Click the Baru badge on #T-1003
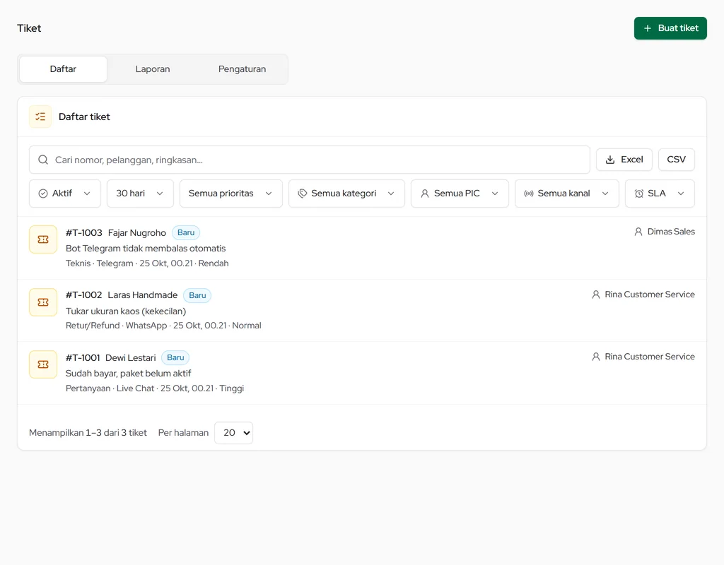 click(186, 232)
